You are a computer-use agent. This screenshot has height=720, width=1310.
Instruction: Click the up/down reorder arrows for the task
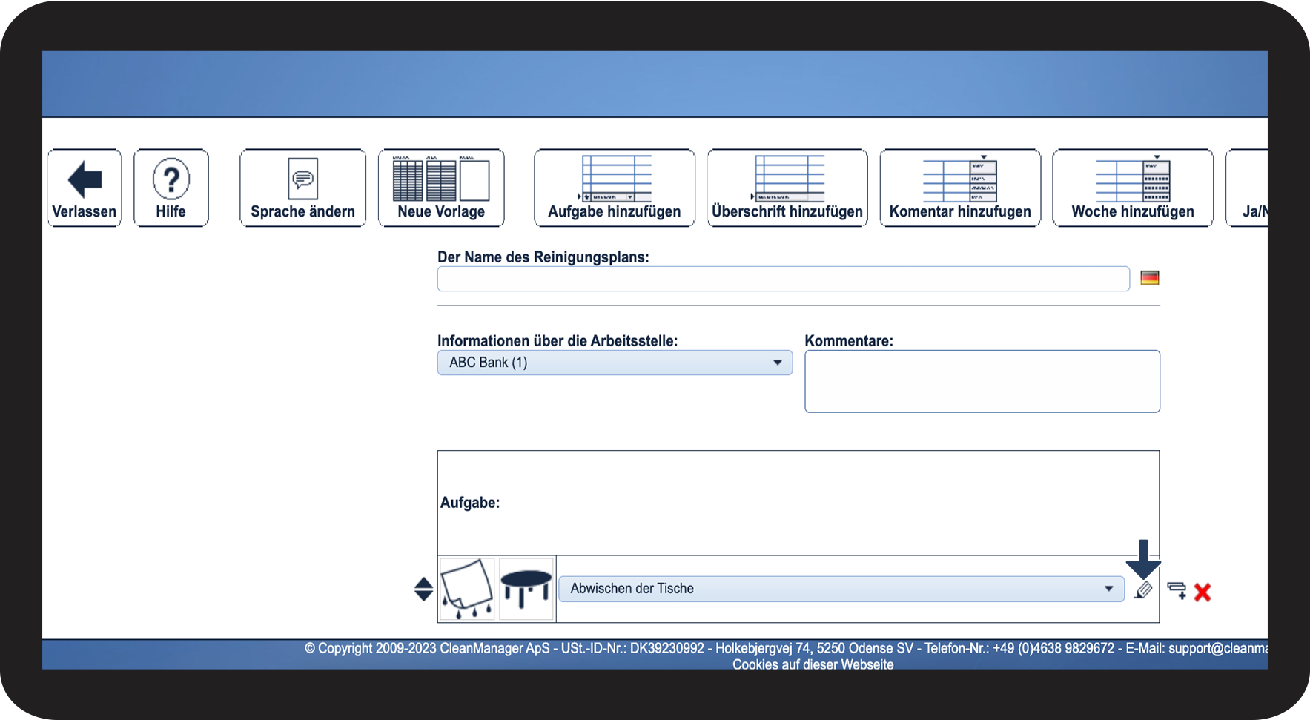424,589
